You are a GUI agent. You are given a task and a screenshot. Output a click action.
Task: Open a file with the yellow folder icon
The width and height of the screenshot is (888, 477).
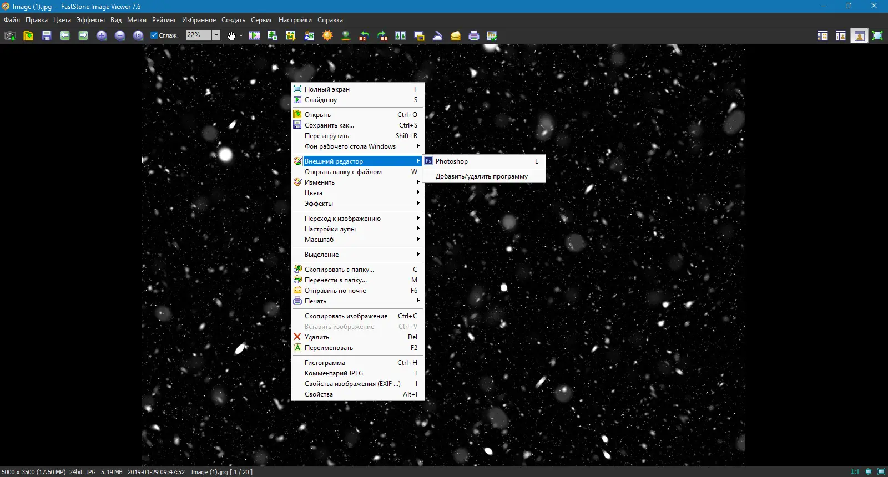point(28,35)
